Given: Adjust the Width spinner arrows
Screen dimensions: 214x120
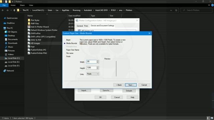Looking at the screenshot, I should [98, 62].
